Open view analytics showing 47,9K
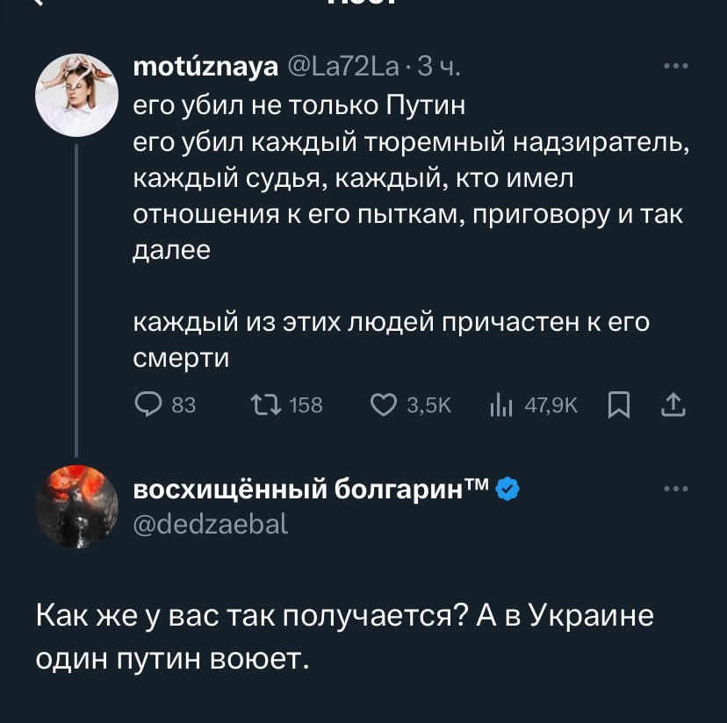This screenshot has width=727, height=723. pos(500,404)
